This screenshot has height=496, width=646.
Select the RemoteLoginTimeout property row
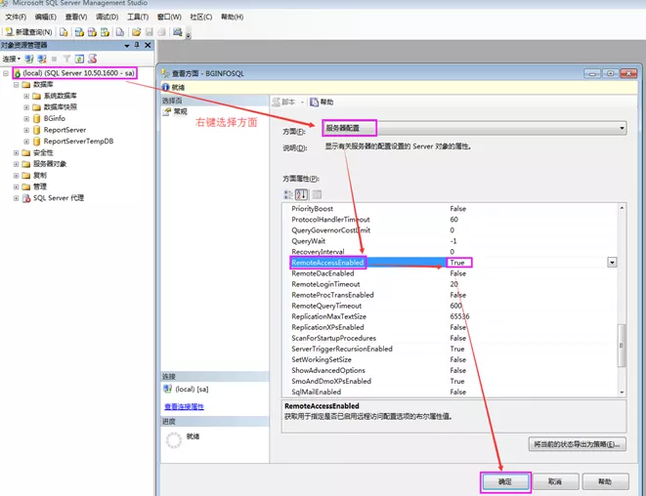point(326,284)
